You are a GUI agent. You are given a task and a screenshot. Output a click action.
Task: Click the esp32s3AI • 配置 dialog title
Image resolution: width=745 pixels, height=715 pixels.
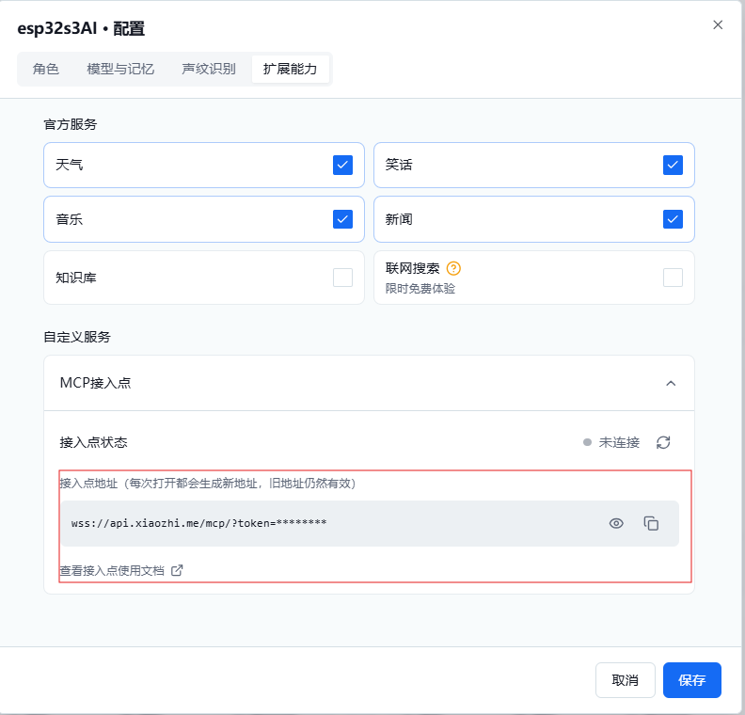coord(81,28)
